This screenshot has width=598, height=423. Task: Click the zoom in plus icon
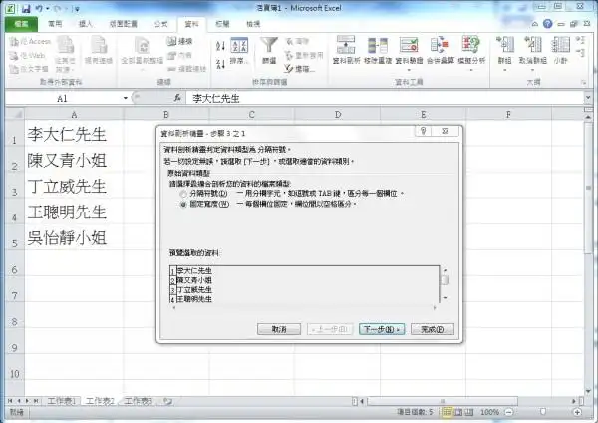pyautogui.click(x=577, y=412)
